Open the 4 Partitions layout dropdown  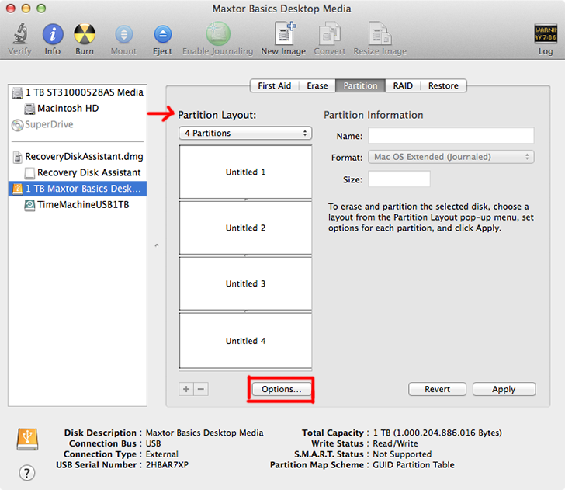tap(245, 133)
